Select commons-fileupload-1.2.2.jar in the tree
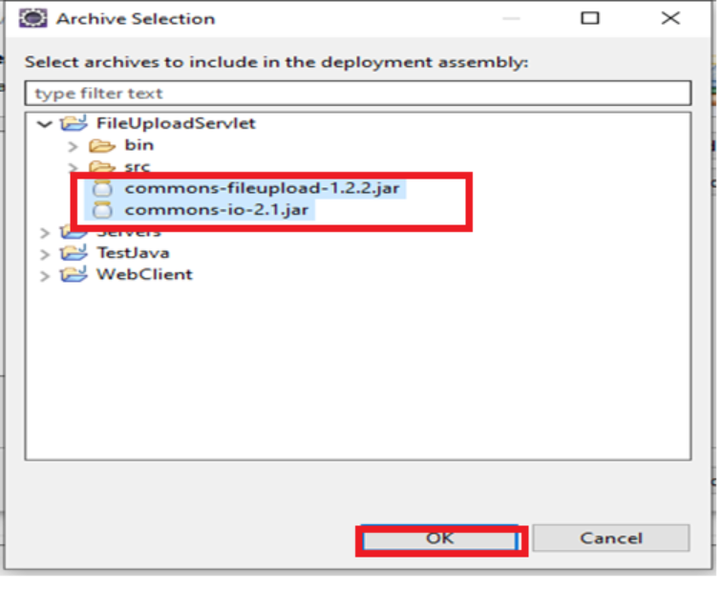Screen dimensions: 722x613 click(262, 188)
